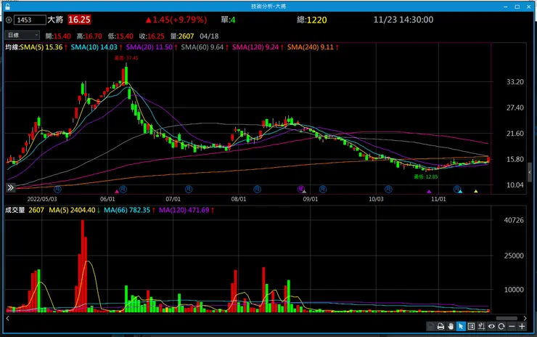537x337 pixels.
Task: Open the 日線 period dropdown
Action: pyautogui.click(x=22, y=36)
